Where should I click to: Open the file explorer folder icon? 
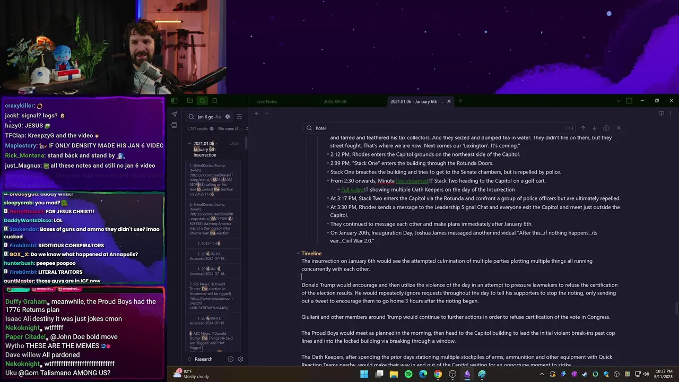tap(190, 101)
